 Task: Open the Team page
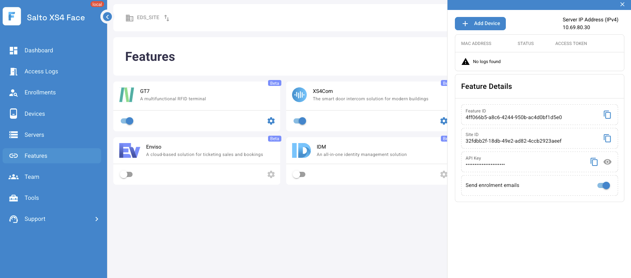pyautogui.click(x=52, y=177)
